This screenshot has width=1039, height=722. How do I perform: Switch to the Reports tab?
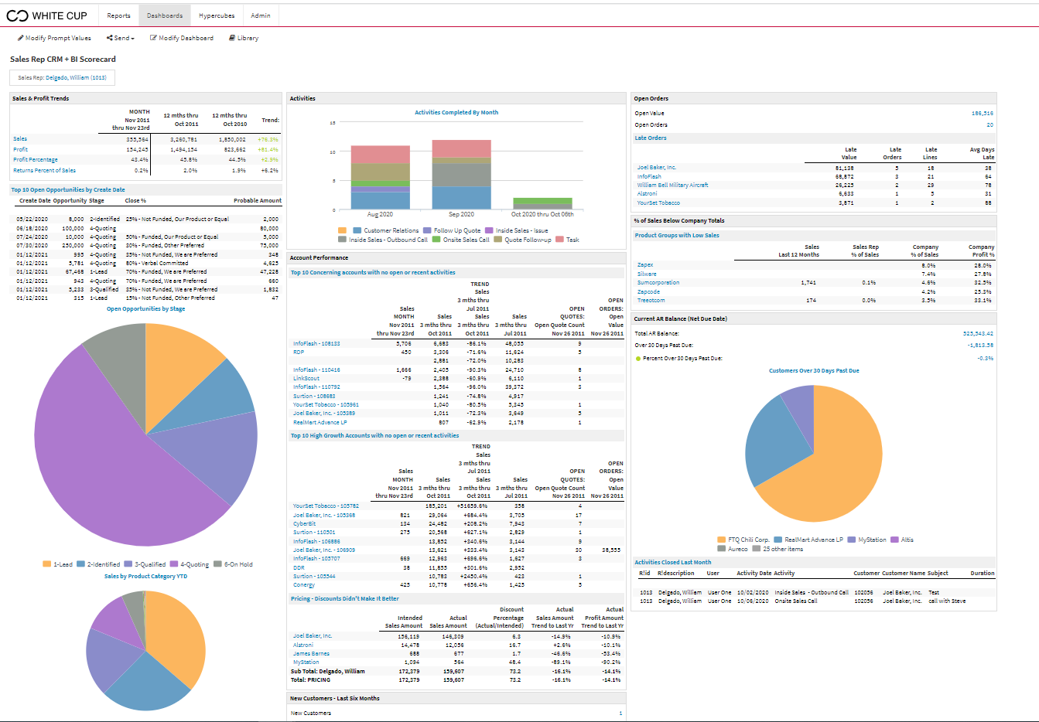[118, 14]
